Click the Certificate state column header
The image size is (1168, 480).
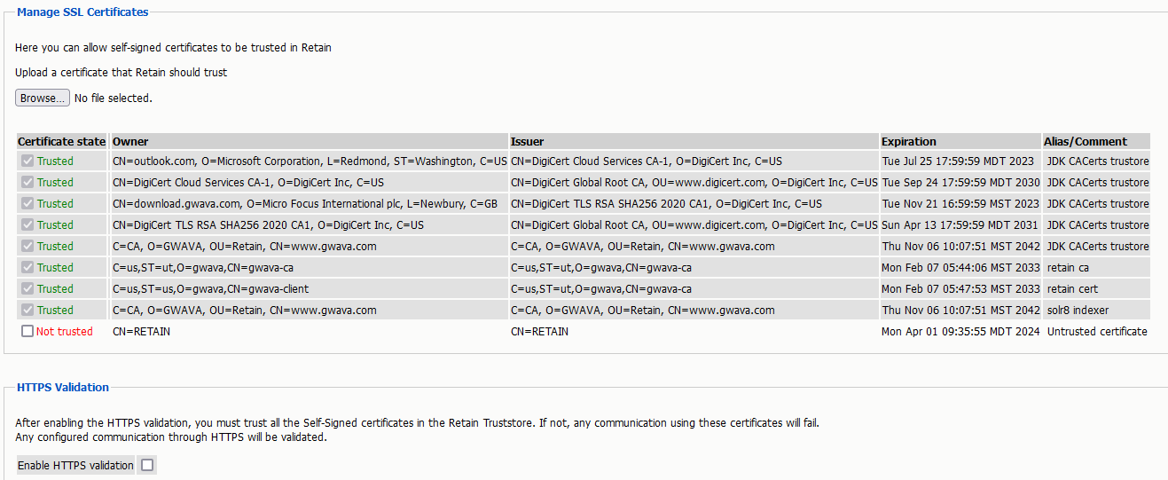tap(61, 142)
